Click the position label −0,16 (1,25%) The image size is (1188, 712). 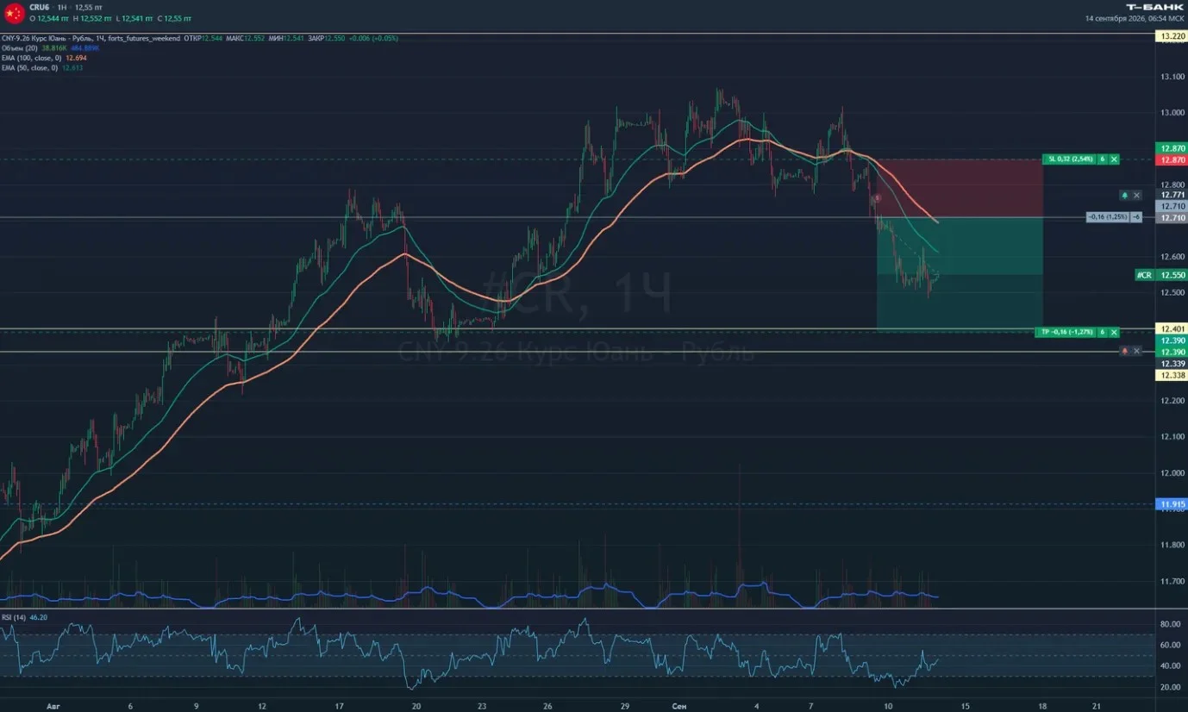1108,217
